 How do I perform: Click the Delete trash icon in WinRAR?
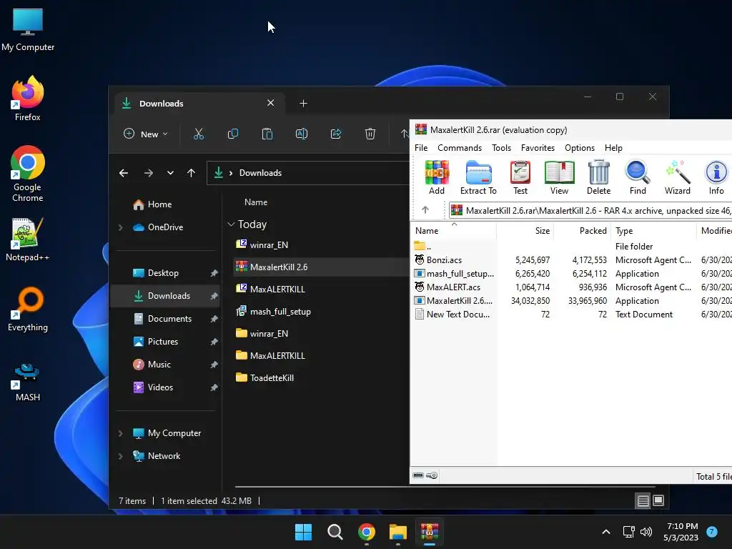point(598,177)
